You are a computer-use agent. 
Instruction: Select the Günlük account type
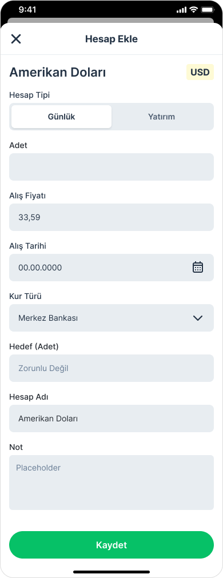pos(61,117)
